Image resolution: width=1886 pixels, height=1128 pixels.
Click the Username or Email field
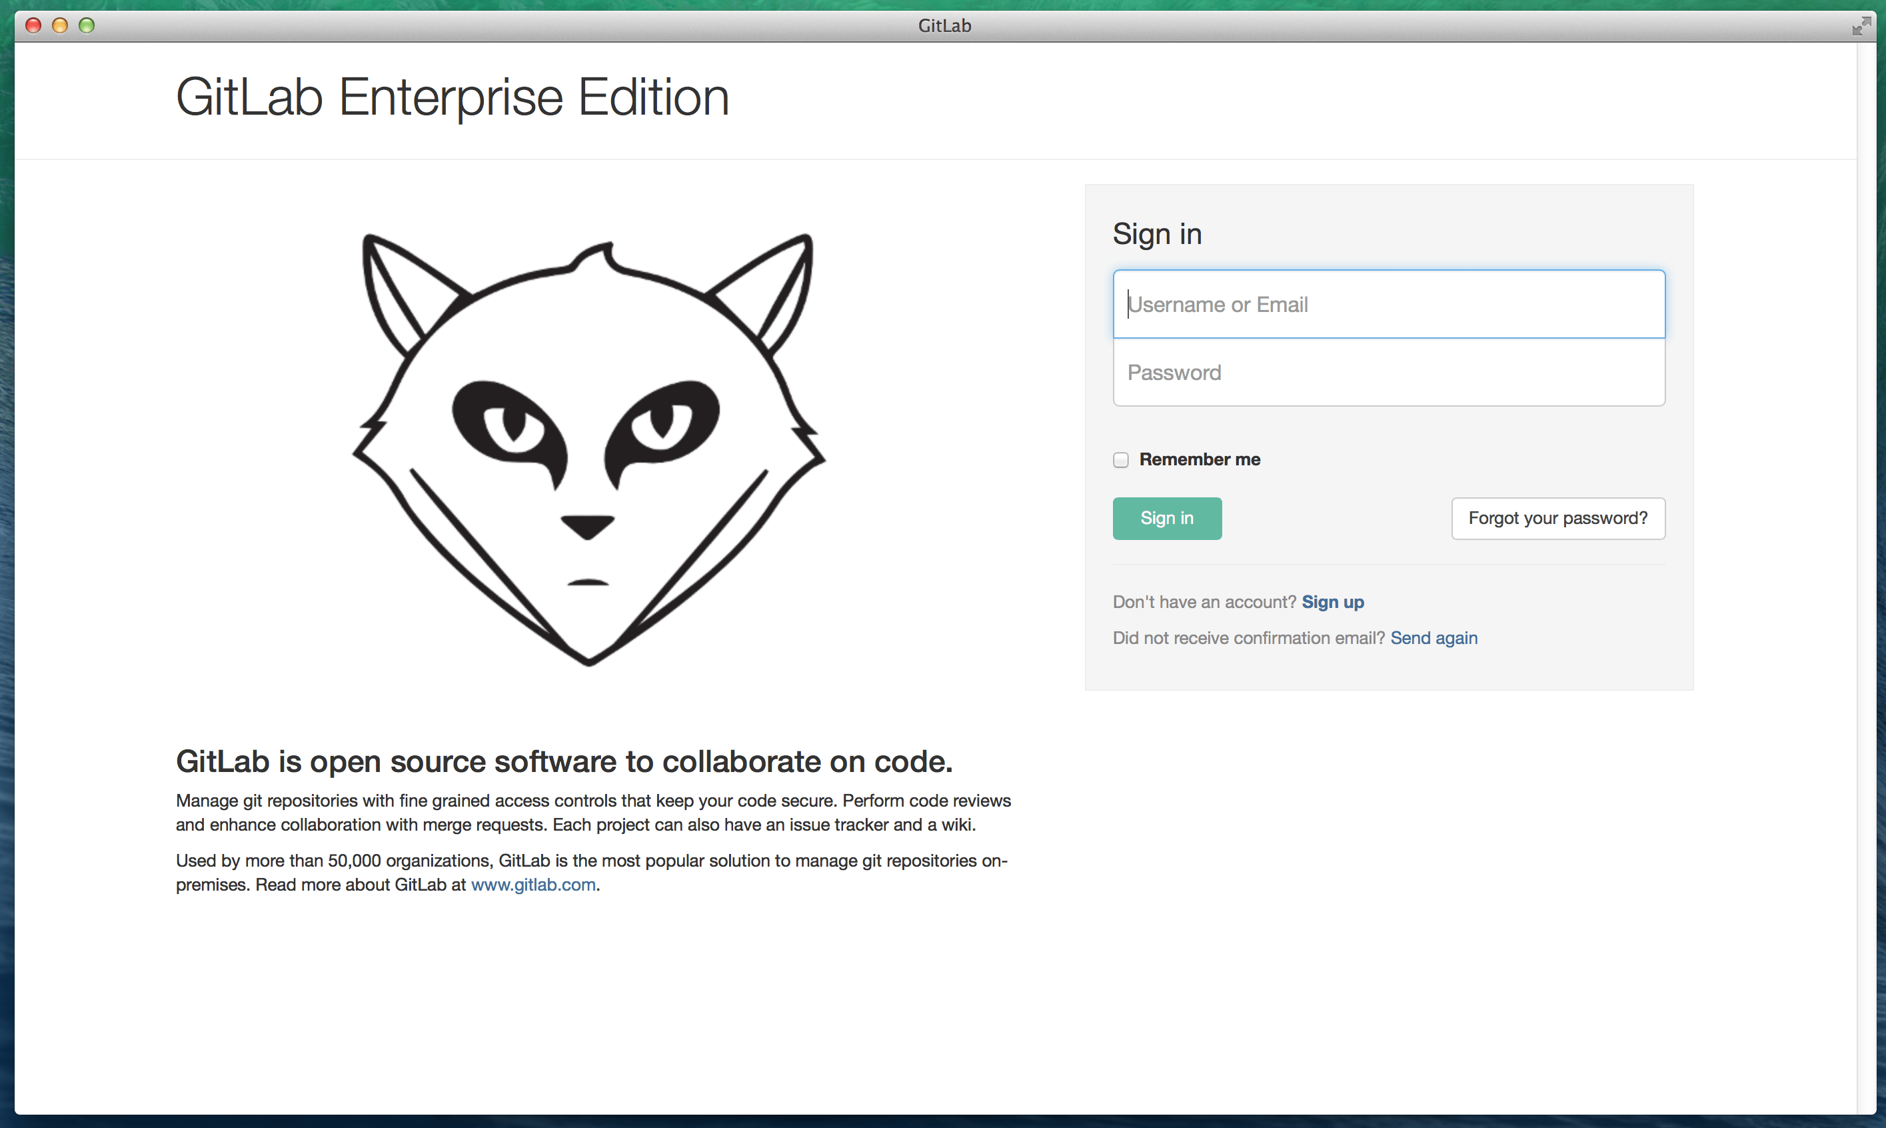coord(1388,304)
